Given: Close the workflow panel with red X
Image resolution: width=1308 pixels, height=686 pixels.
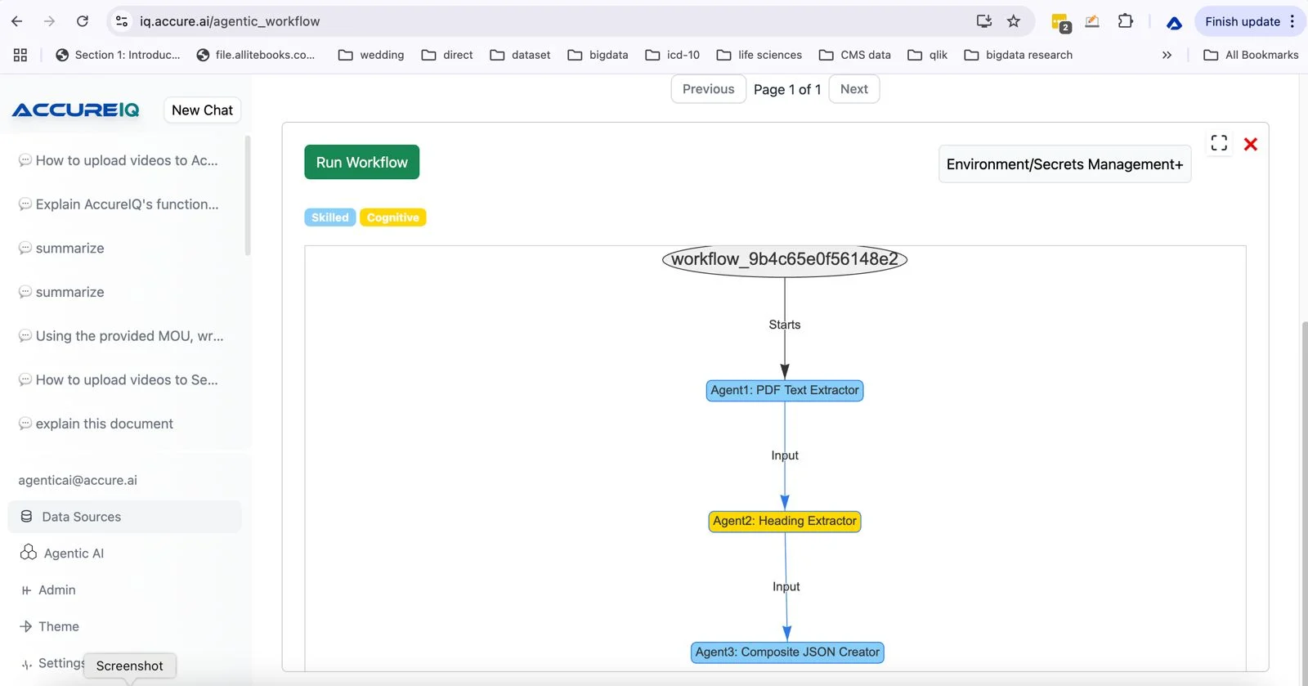Looking at the screenshot, I should (1250, 145).
